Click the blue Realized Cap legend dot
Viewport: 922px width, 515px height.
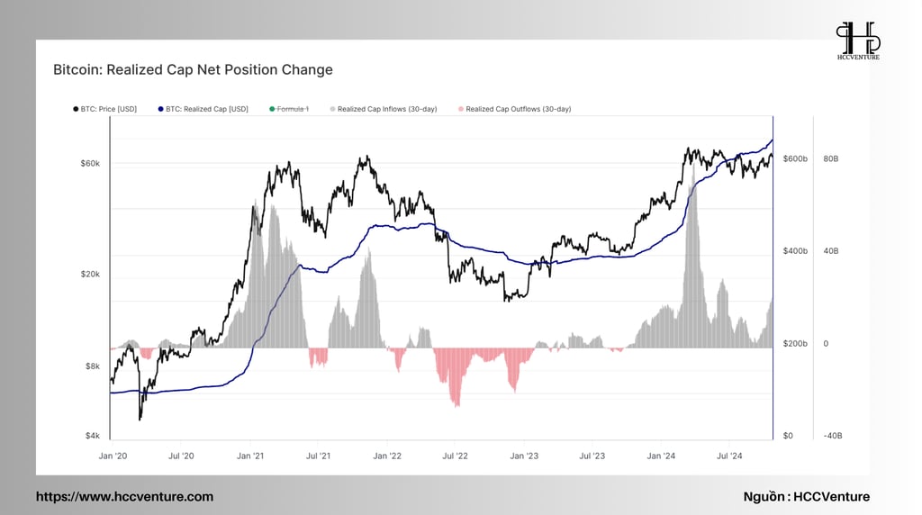tap(160, 109)
